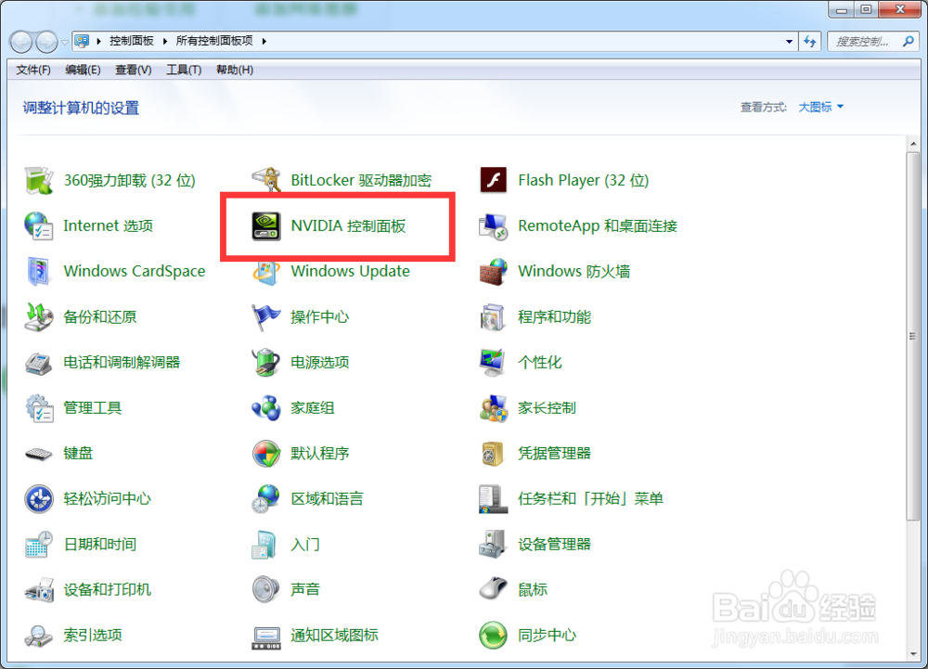928x669 pixels.
Task: Open the Windows 防火墙 brick wall icon
Action: 494,271
